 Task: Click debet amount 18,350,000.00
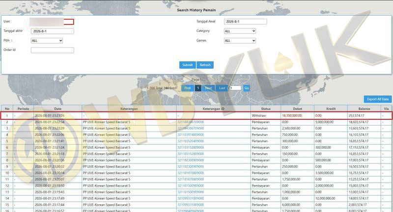coord(292,116)
